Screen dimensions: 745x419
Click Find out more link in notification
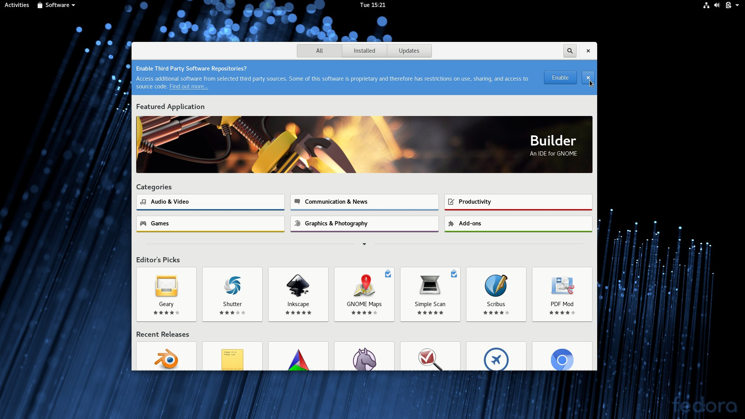tap(188, 86)
